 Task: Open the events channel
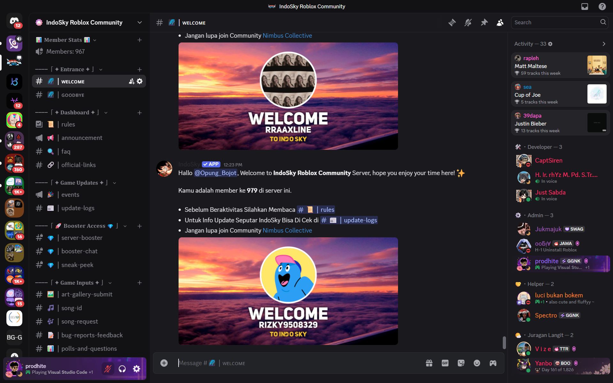click(x=89, y=195)
